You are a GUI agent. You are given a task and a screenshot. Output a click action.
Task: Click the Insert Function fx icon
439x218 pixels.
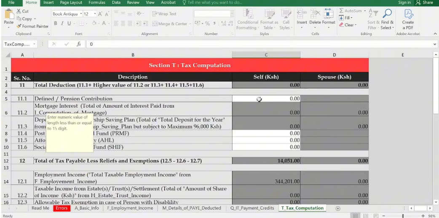[78, 44]
